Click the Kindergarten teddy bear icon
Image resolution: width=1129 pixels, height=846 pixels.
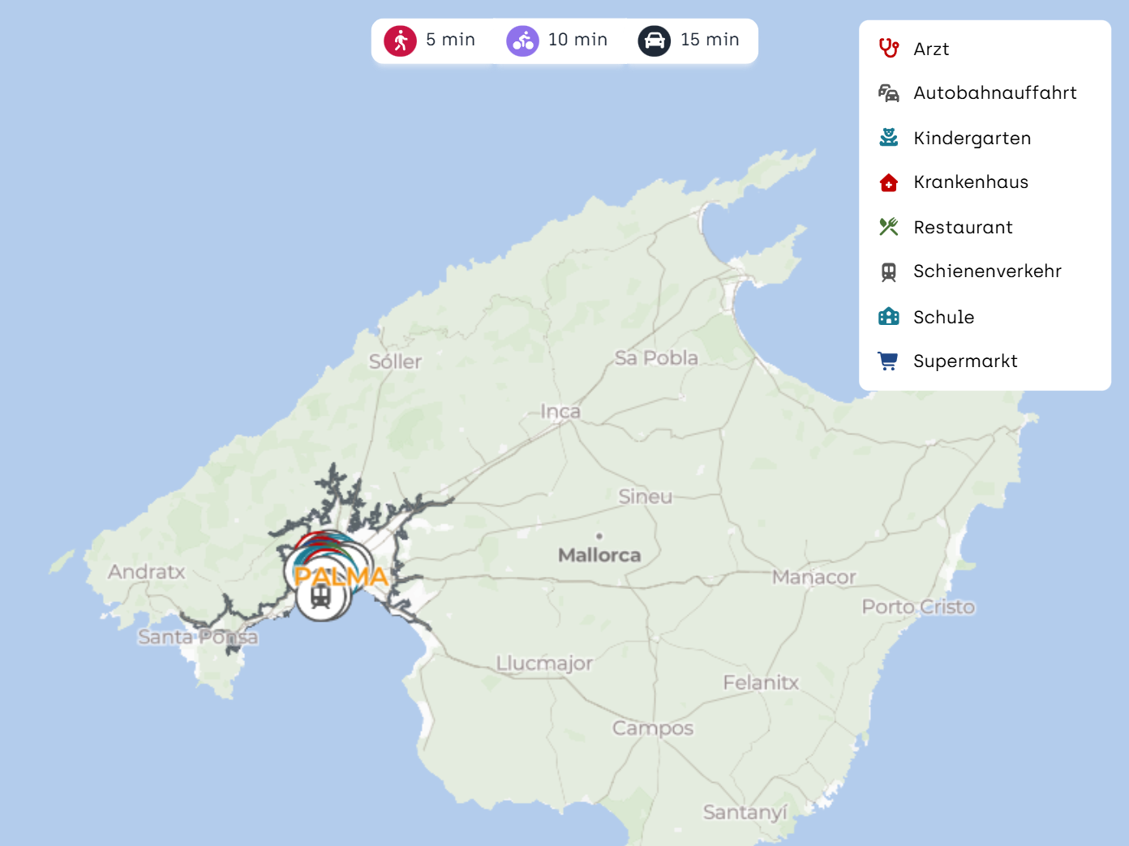[889, 138]
